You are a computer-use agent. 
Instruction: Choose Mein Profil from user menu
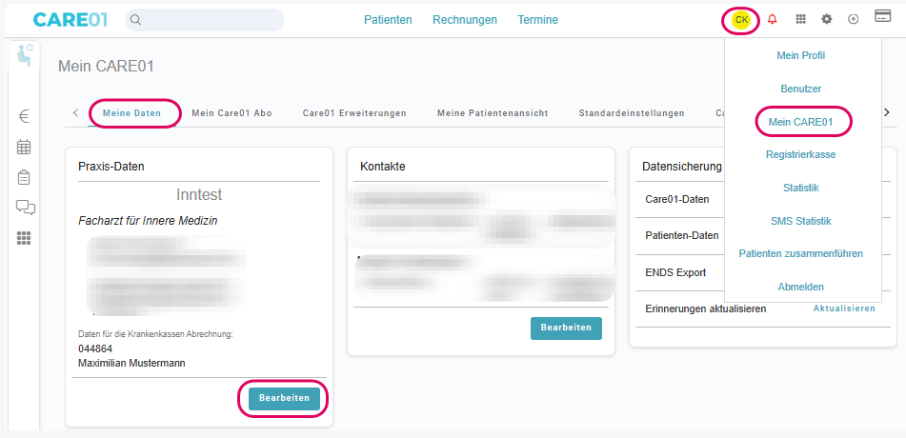(x=801, y=55)
